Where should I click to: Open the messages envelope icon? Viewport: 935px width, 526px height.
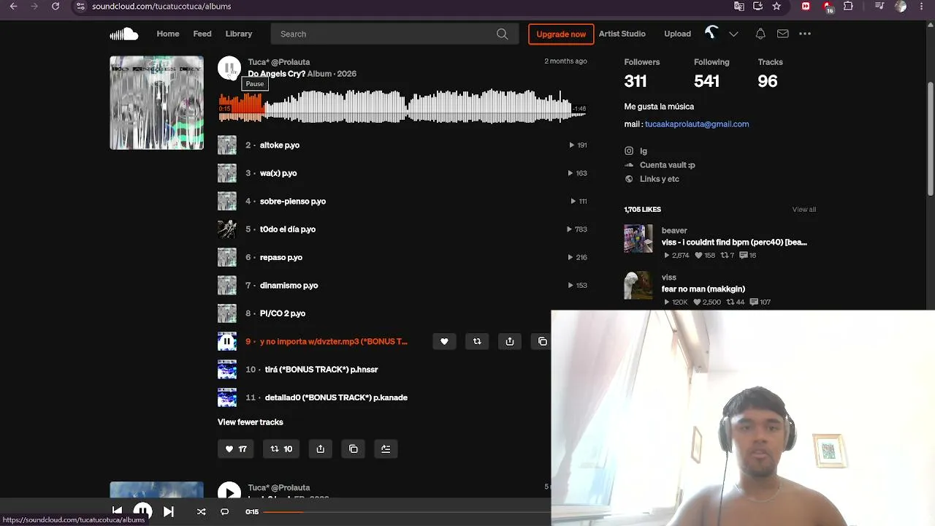pyautogui.click(x=782, y=34)
